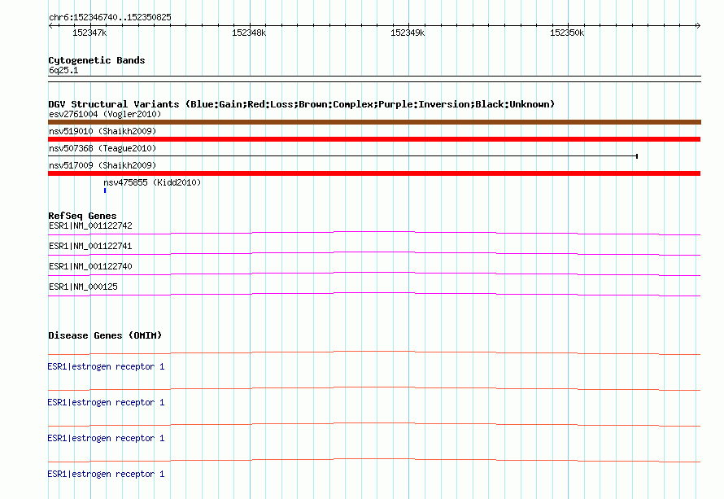The width and height of the screenshot is (724, 499).
Task: Click the chr6:152346740..152350825 coordinate label
Action: pyautogui.click(x=110, y=17)
